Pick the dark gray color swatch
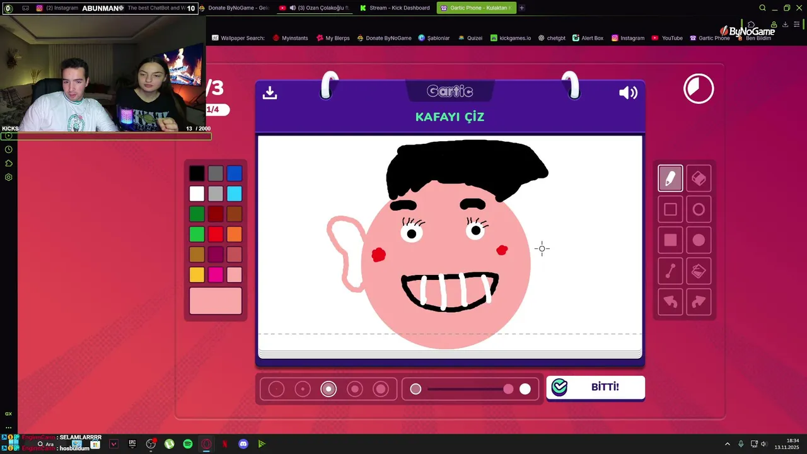The image size is (807, 454). [x=216, y=173]
